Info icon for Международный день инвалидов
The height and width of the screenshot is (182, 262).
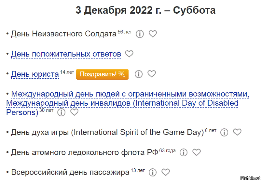[61, 112]
